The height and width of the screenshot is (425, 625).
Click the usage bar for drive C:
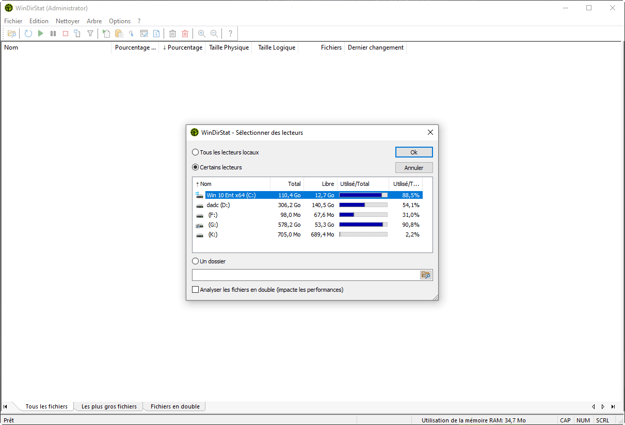pos(363,195)
